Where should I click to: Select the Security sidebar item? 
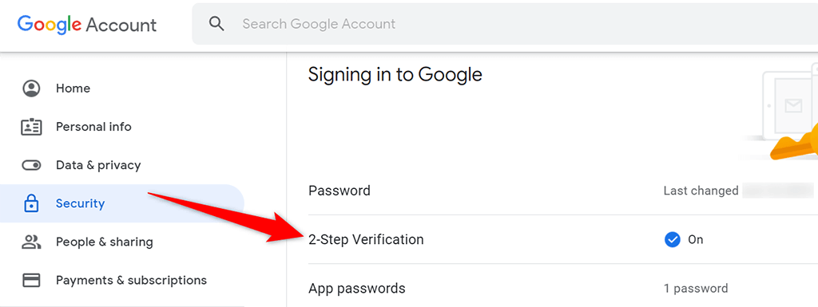click(x=122, y=203)
